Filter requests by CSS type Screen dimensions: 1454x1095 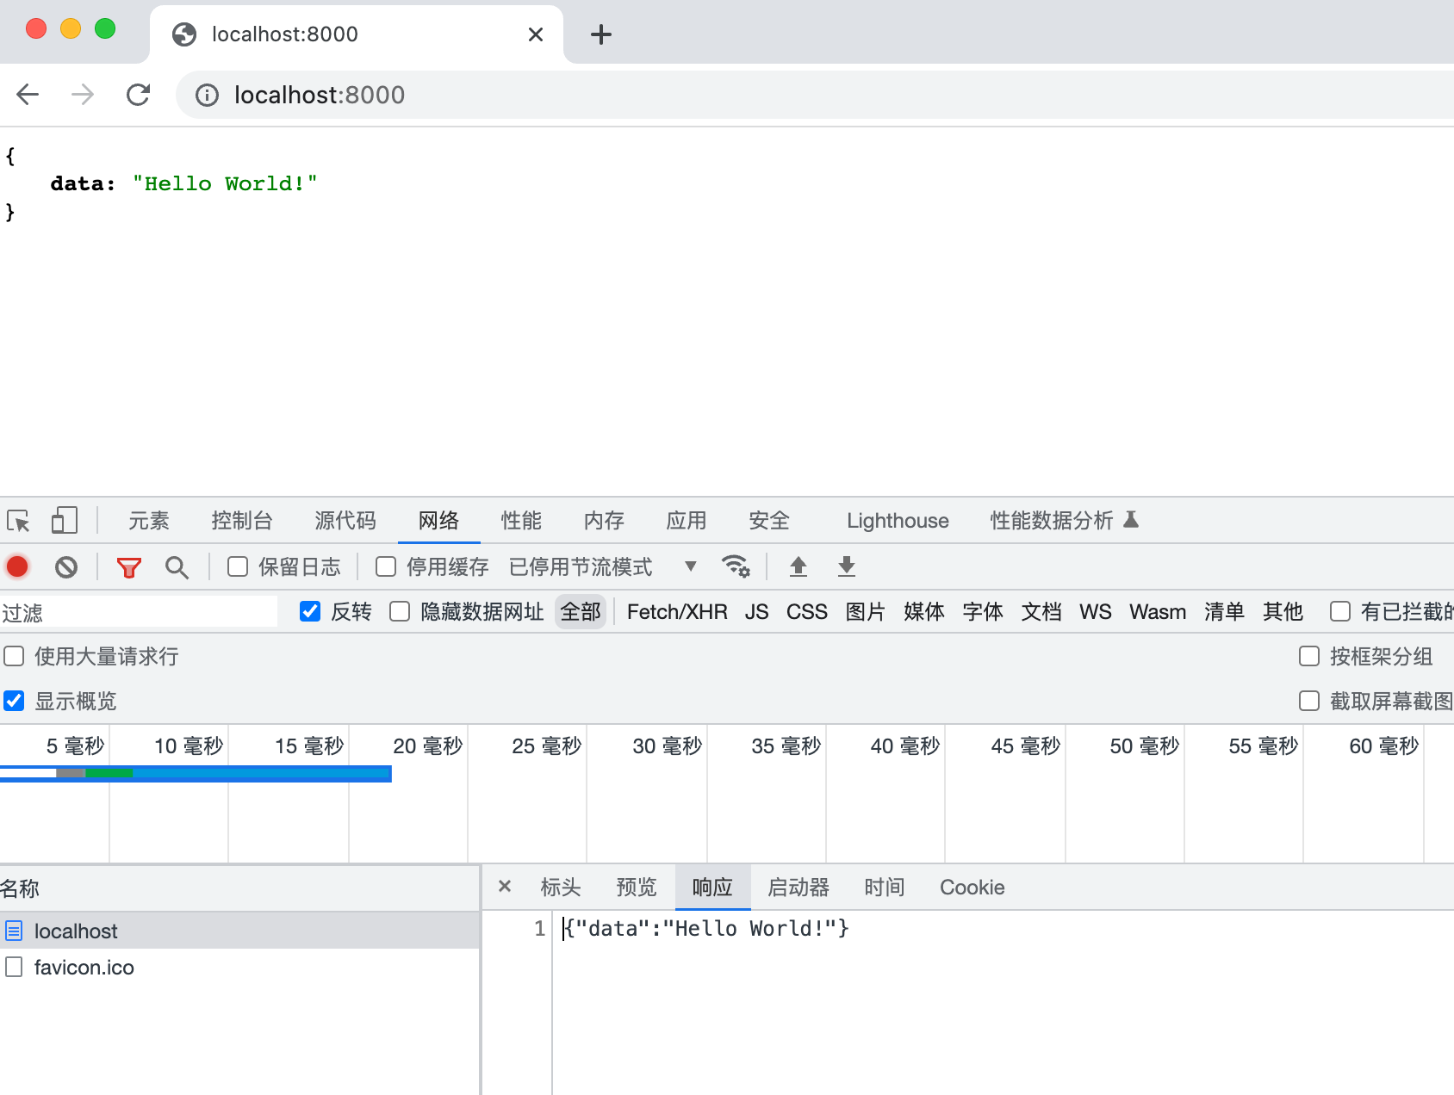[807, 612]
